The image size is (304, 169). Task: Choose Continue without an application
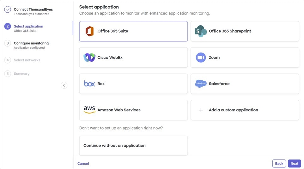coord(133,146)
